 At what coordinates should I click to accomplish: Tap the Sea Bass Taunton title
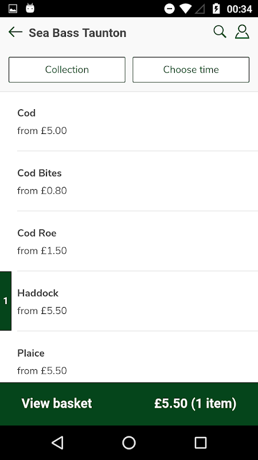pyautogui.click(x=77, y=33)
